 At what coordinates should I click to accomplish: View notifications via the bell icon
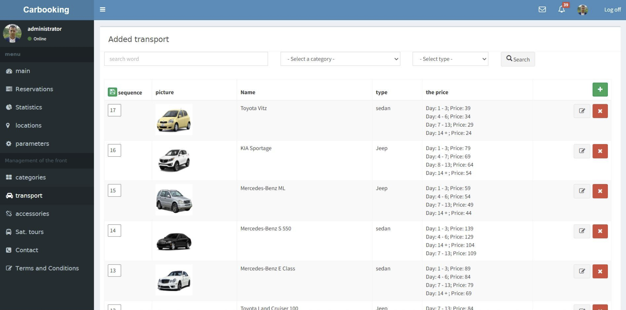pos(561,10)
